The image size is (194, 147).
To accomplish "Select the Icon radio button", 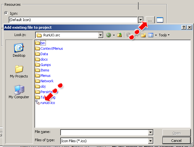I will click(x=6, y=13).
